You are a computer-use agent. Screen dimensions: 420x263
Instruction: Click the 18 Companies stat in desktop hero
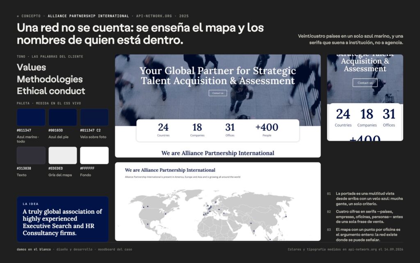[x=197, y=130]
